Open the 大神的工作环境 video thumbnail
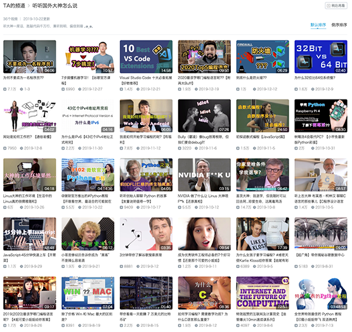Viewport: 352px width, 332px height. [x=30, y=175]
